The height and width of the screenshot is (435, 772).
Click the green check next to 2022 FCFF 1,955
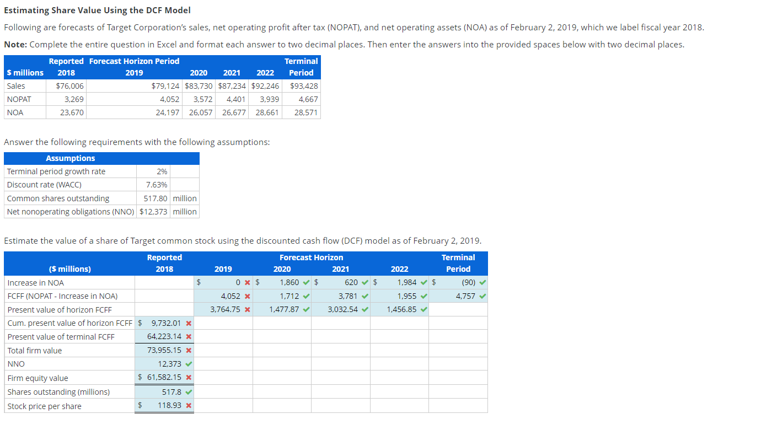[x=423, y=296]
